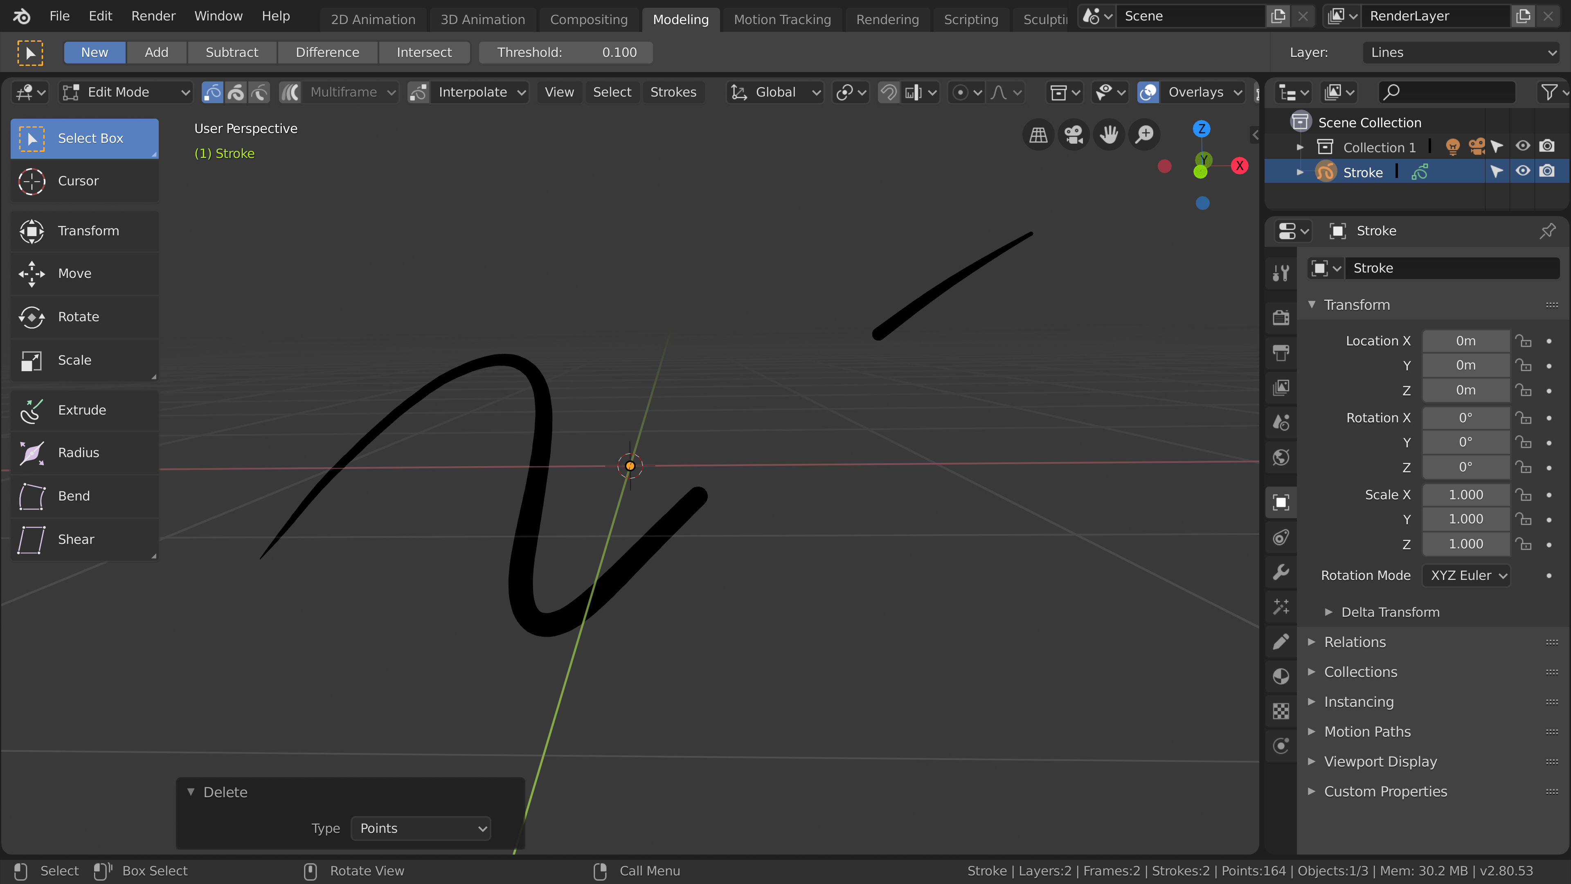Open the Modifiers wrench properties tab
Screen dimensions: 1571x884
point(1281,572)
